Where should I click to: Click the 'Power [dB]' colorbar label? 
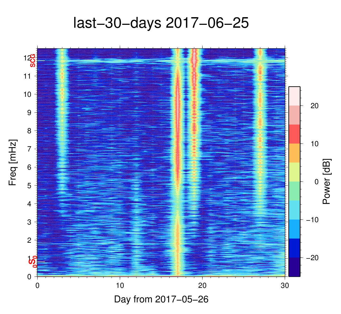(327, 182)
